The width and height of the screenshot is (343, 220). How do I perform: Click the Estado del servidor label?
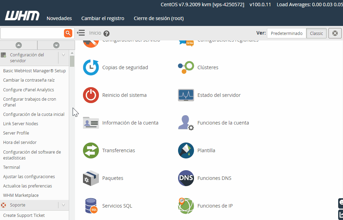[219, 95]
